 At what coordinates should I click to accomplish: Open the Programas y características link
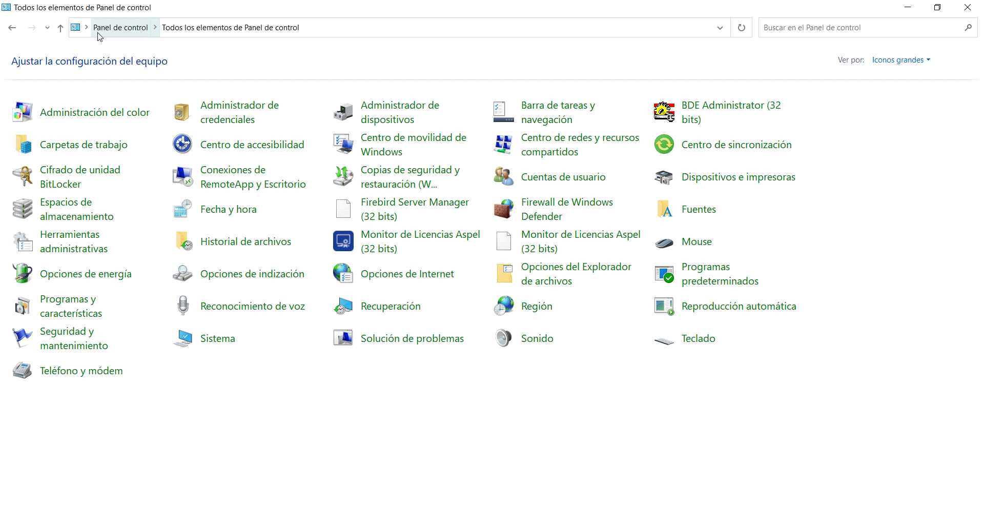[71, 306]
